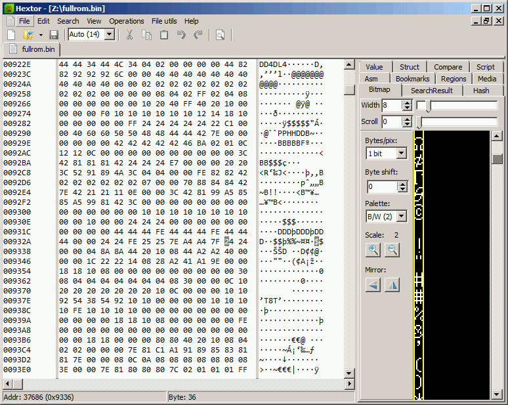Click the address 009300 row label

(x=17, y=212)
